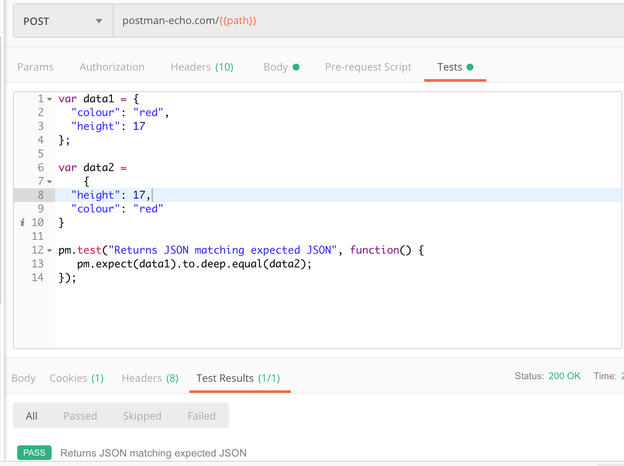
Task: Open the Authorization tab
Action: coord(112,67)
